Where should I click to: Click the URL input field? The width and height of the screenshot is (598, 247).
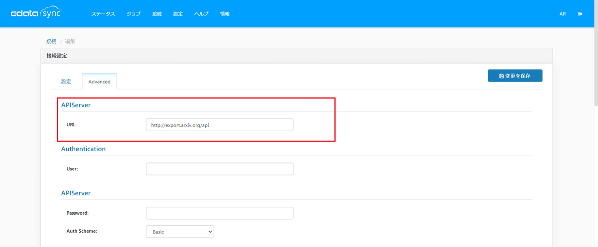click(x=220, y=125)
